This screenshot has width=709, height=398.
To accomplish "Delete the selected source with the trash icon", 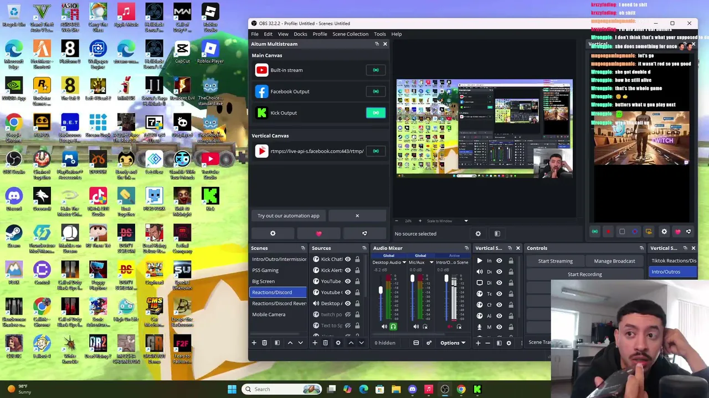I will [325, 343].
